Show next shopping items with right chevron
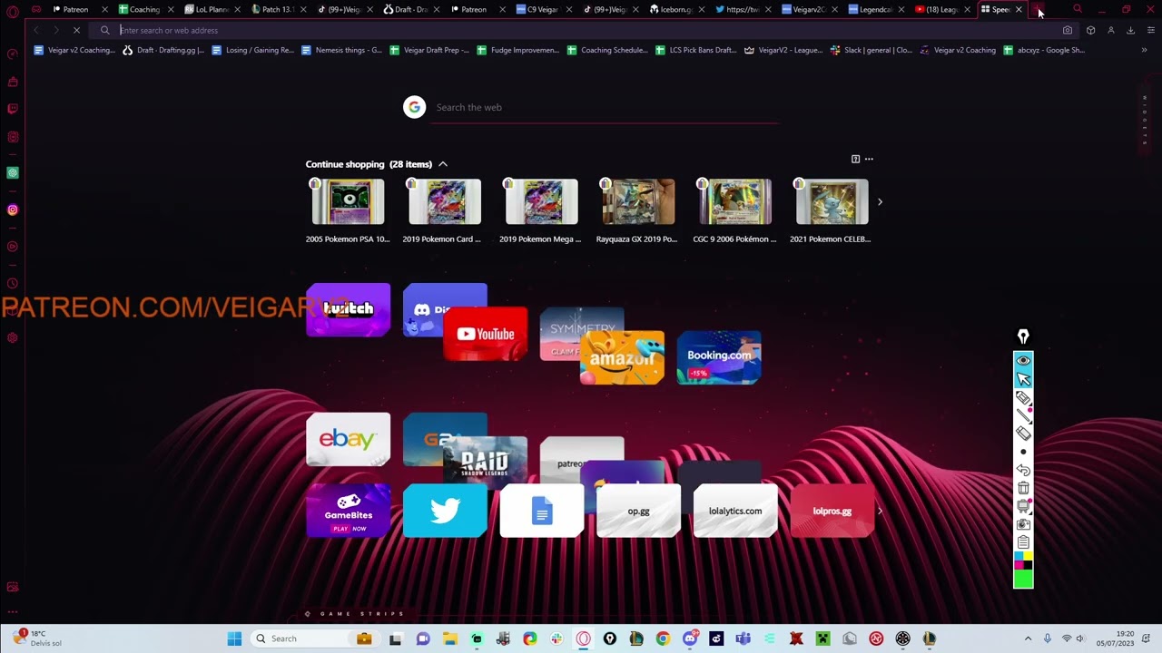This screenshot has height=653, width=1162. click(x=880, y=202)
